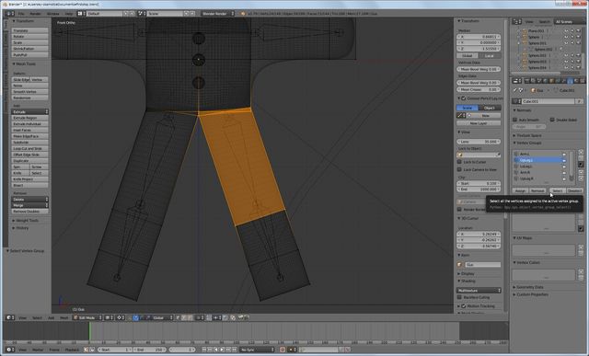The height and width of the screenshot is (356, 589).
Task: Click Remove Doubles button
Action: [29, 212]
